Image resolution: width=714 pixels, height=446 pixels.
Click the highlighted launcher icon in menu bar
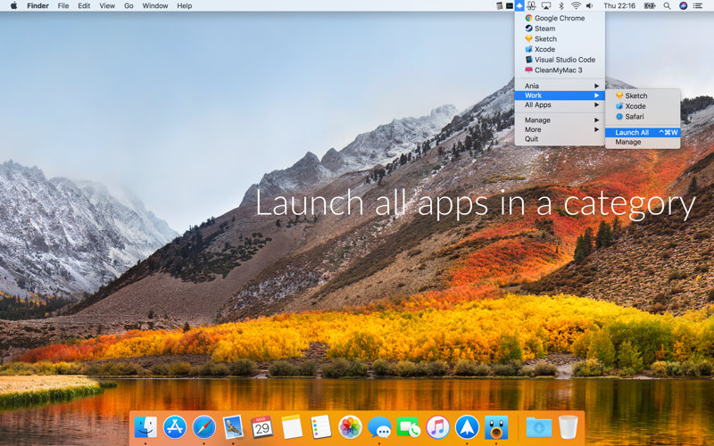519,5
